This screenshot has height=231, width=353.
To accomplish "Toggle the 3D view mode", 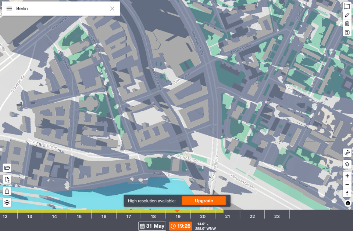I will (347, 153).
